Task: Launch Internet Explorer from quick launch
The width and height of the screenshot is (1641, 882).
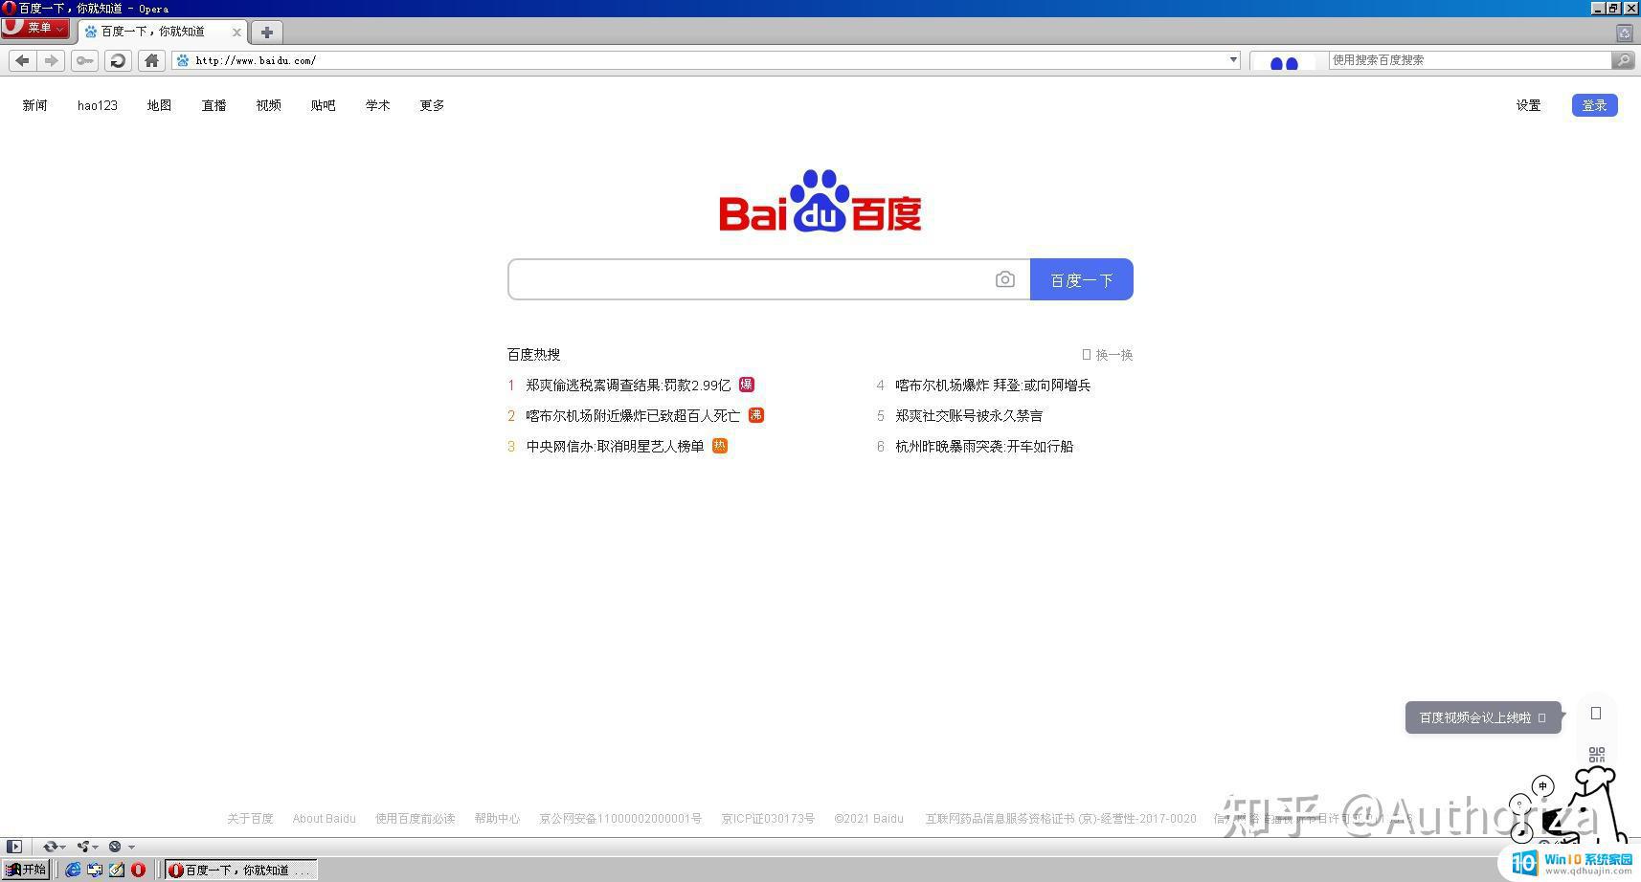Action: pos(73,870)
